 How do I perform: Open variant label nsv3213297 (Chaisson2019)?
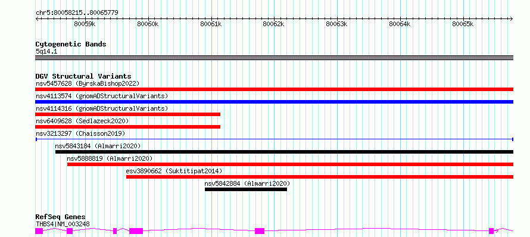pos(80,133)
